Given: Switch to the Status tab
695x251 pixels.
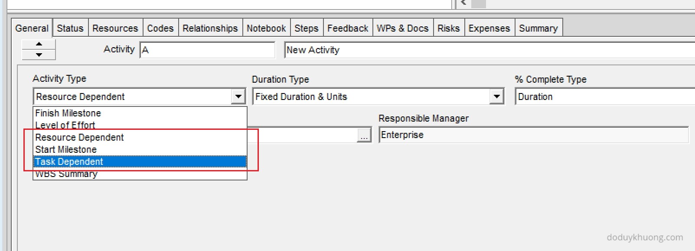Looking at the screenshot, I should point(70,28).
